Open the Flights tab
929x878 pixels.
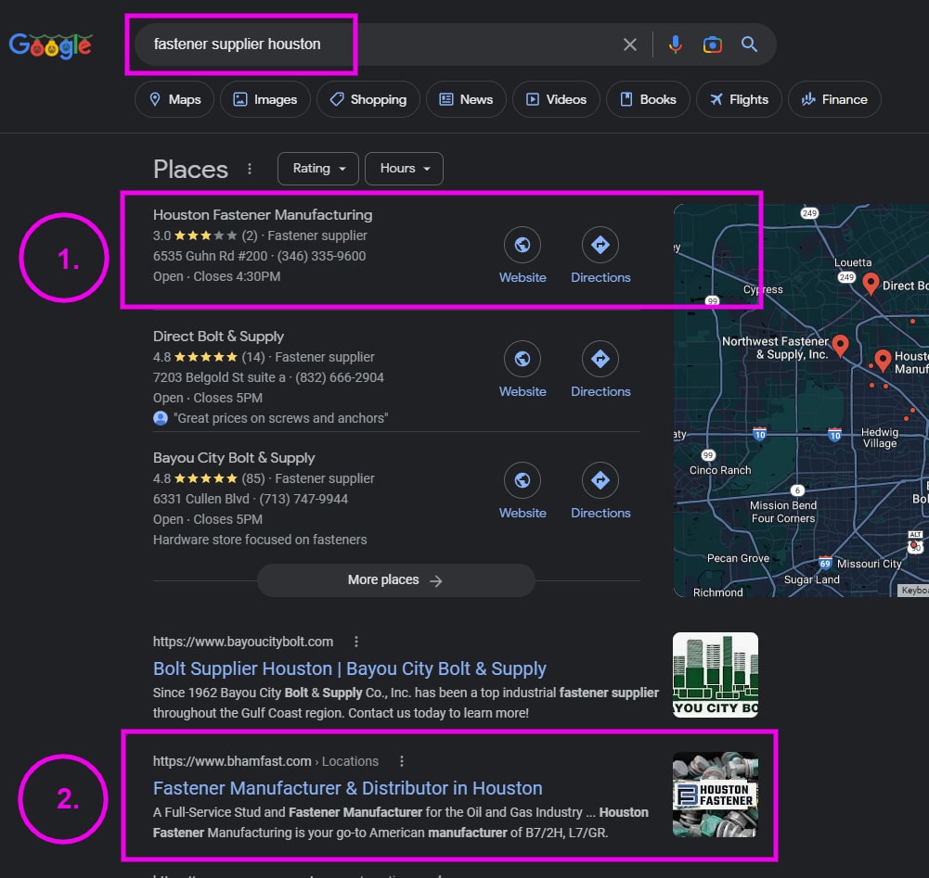click(x=739, y=99)
